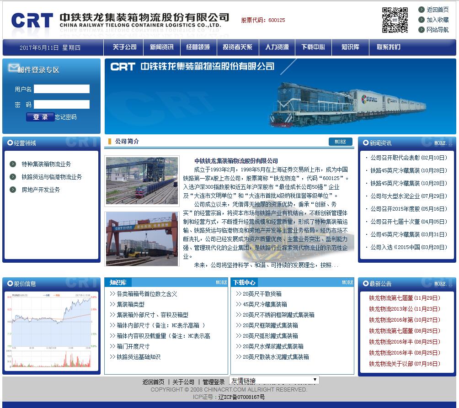
Task: Focus the 用户名 input field
Action: [x=61, y=89]
